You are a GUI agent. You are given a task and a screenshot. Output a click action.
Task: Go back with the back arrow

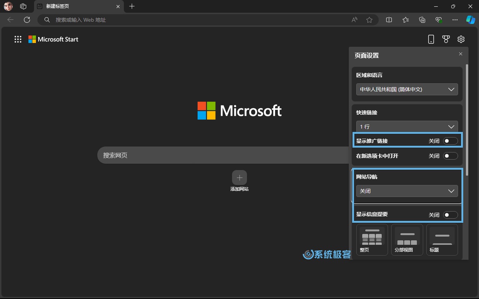10,20
